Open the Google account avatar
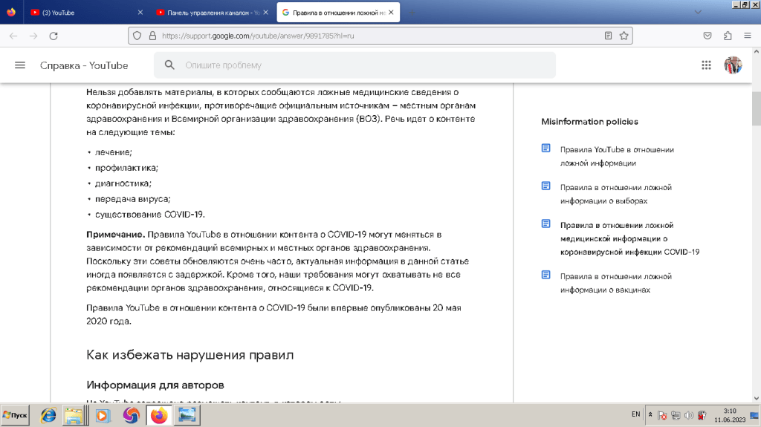 [733, 65]
